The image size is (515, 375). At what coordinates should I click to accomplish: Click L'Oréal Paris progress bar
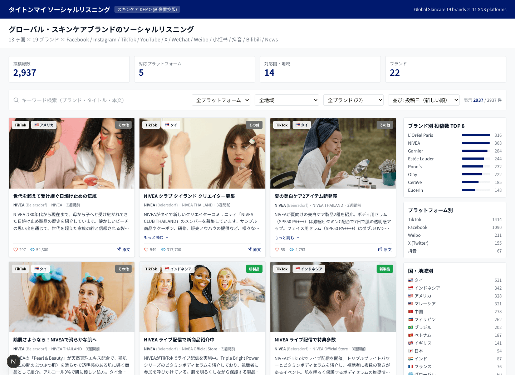[x=476, y=135]
